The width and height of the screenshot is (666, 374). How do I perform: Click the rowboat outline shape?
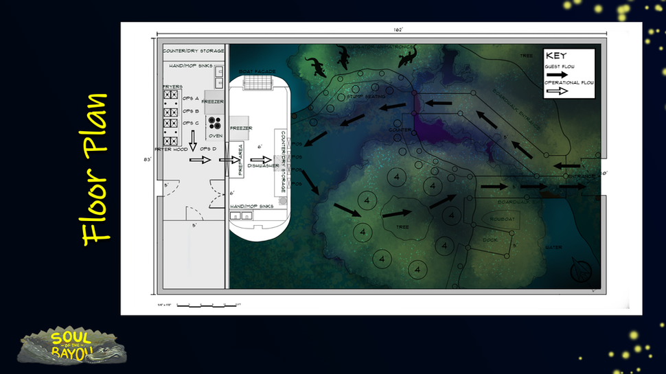click(x=501, y=220)
